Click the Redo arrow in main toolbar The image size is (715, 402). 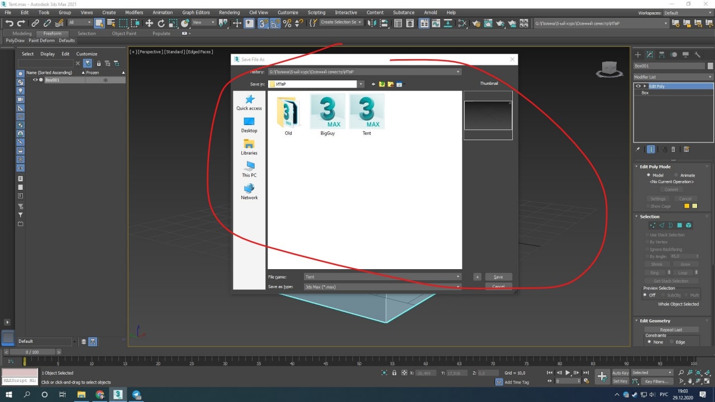pyautogui.click(x=21, y=23)
